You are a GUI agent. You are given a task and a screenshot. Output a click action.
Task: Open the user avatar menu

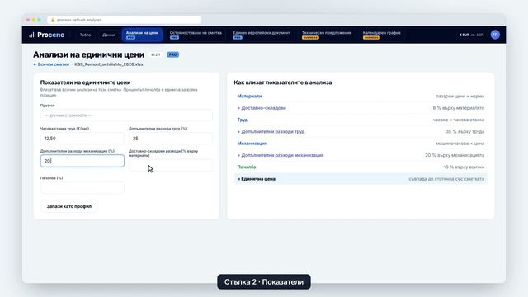(x=495, y=35)
